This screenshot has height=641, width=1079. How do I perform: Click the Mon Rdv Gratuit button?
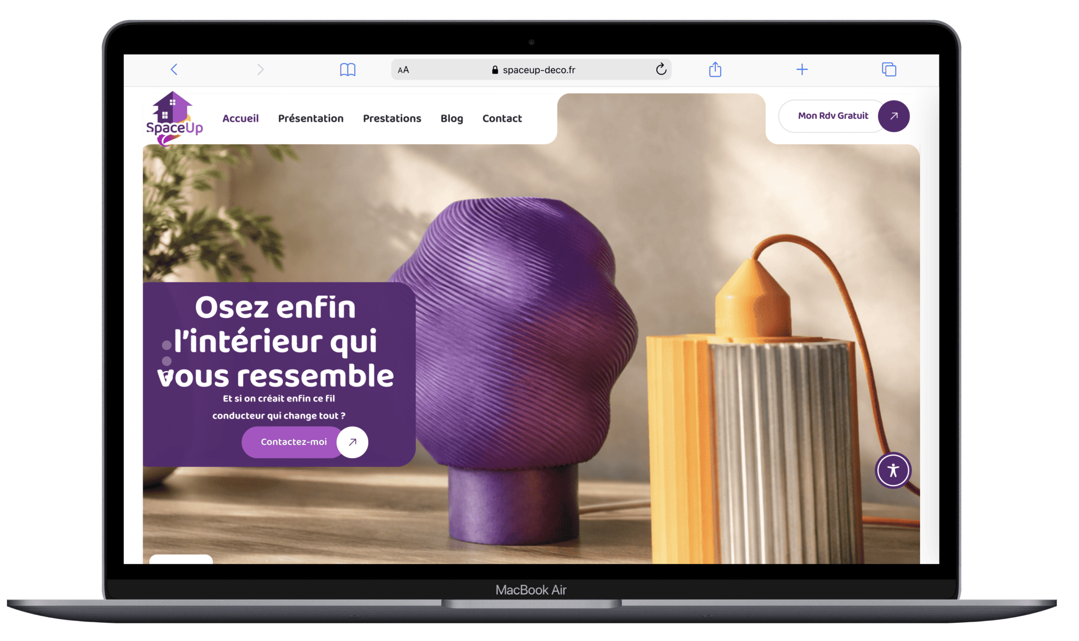(x=833, y=116)
